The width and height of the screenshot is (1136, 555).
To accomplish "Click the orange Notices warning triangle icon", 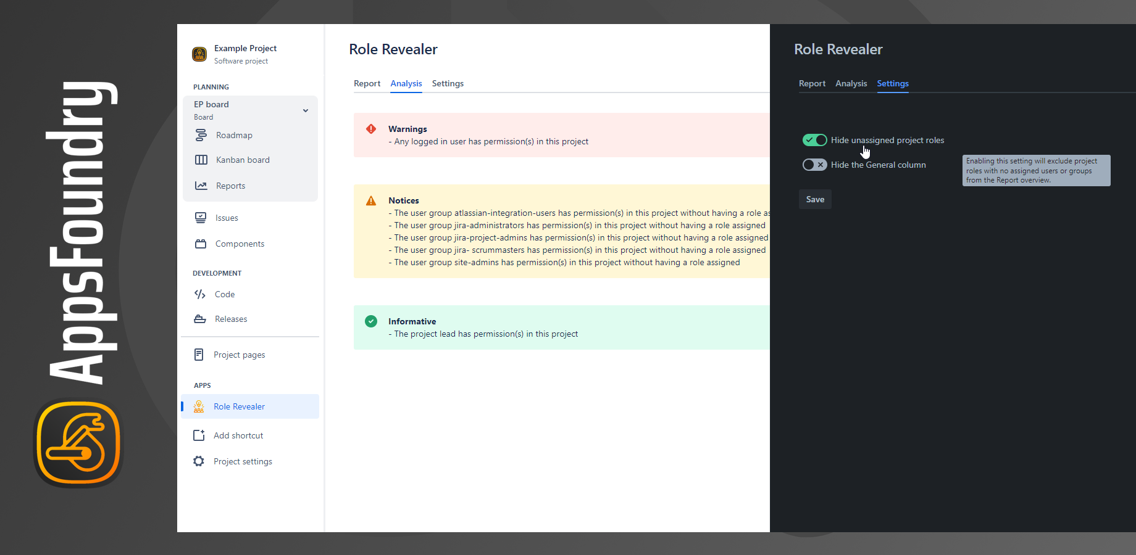I will [371, 200].
